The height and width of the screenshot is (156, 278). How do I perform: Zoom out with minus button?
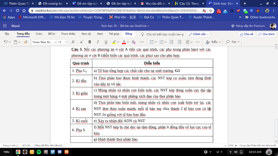225,145
